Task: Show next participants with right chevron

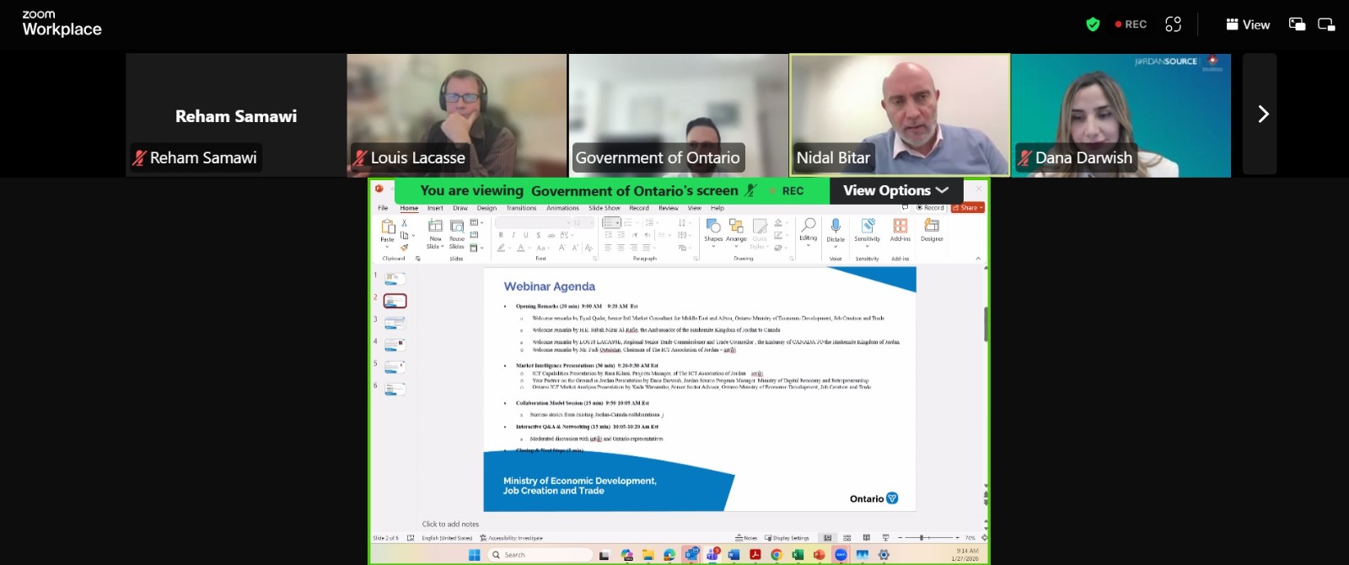Action: coord(1262,114)
